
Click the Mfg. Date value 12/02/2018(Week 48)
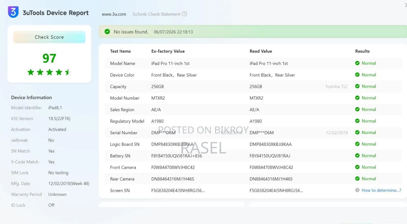point(69,184)
